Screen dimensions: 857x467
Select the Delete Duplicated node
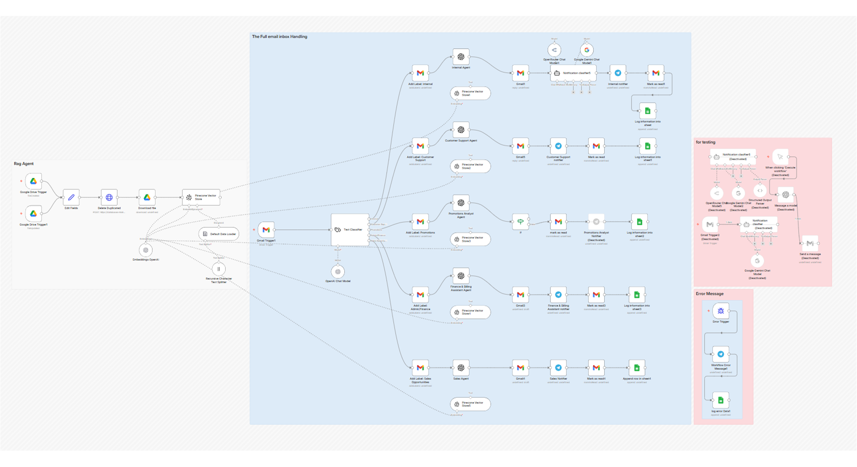[x=109, y=197]
